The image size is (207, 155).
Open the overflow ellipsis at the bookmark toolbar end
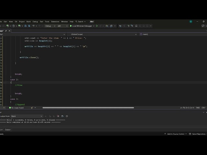pyautogui.click(x=151, y=26)
